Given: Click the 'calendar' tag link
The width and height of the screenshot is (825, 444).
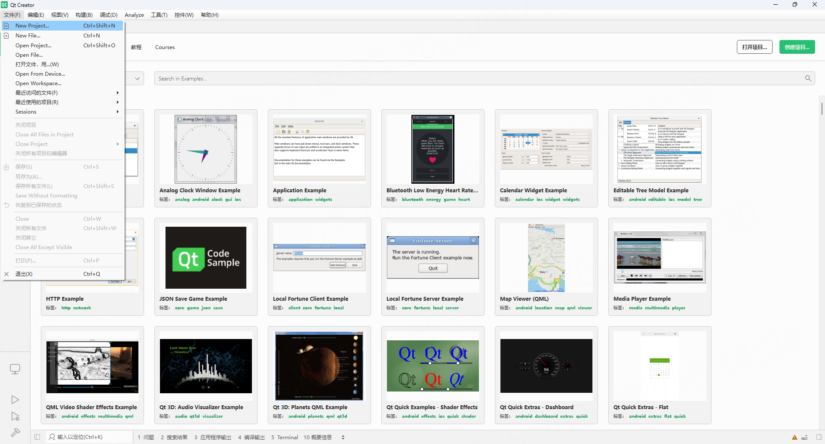Looking at the screenshot, I should click(524, 200).
